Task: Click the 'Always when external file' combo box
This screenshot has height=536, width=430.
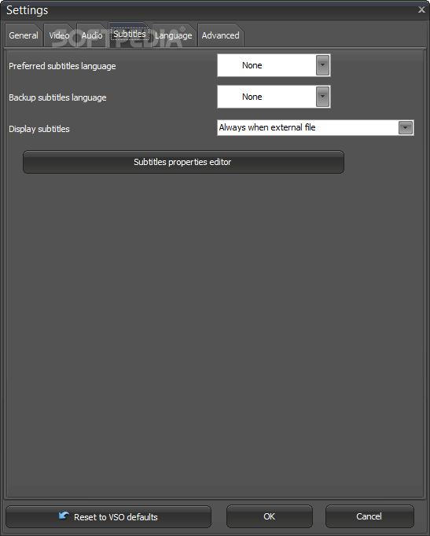Action: 315,127
